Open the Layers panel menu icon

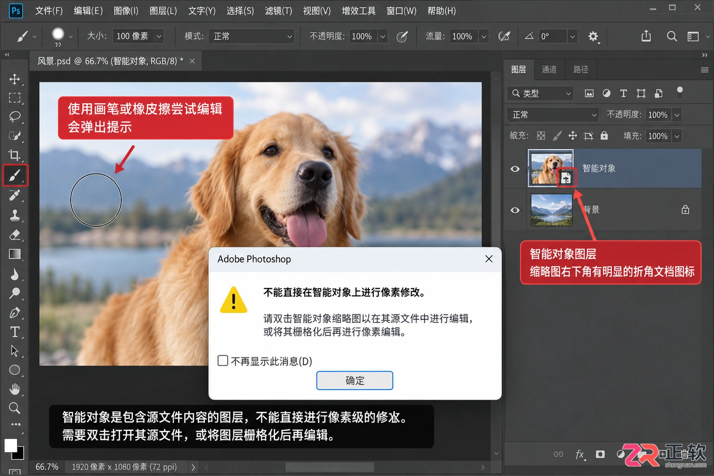click(x=705, y=70)
